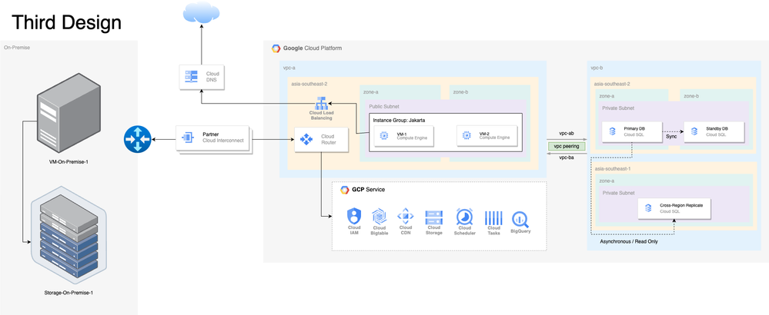Viewport: 769px width, 315px height.
Task: Click the Sync label between databases
Action: [x=671, y=137]
